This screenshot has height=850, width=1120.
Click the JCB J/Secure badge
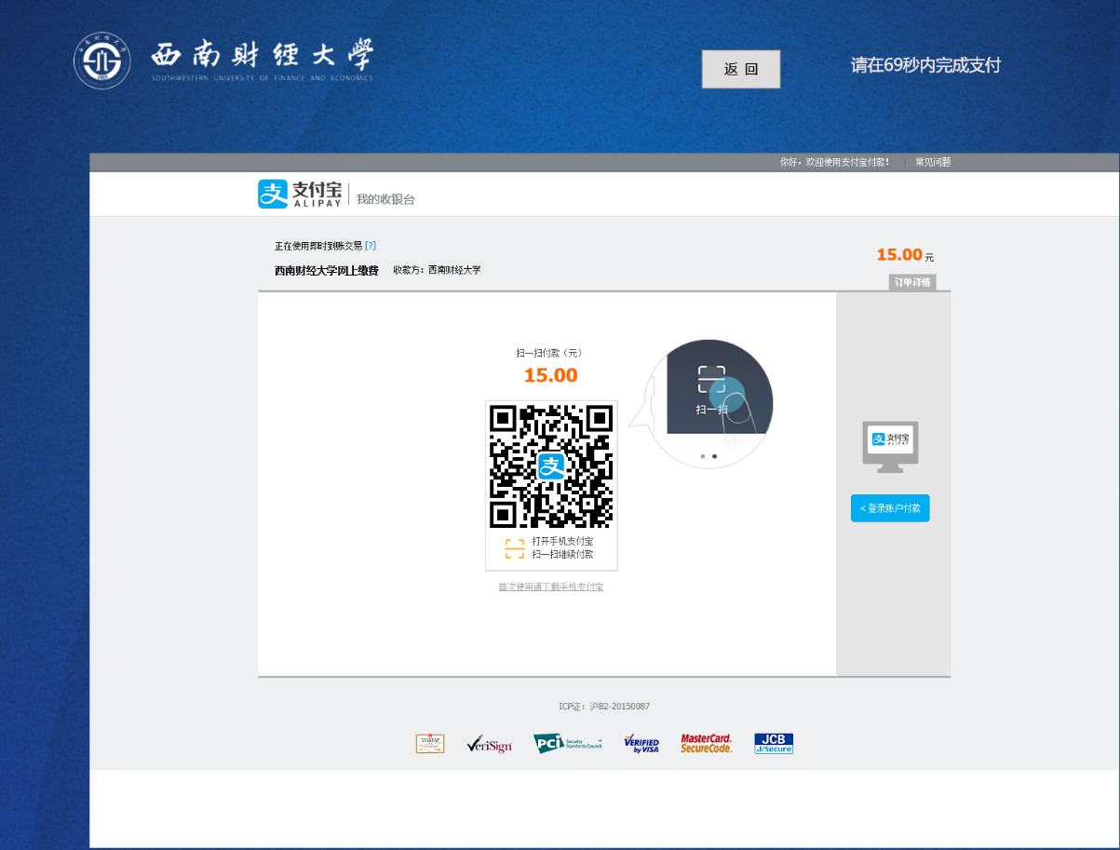[774, 743]
